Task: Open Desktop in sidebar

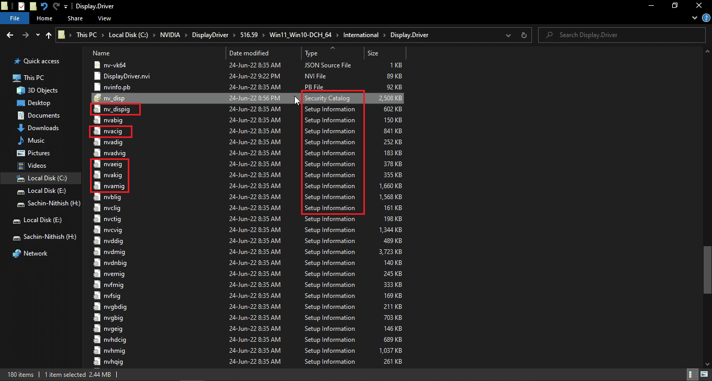Action: 39,103
